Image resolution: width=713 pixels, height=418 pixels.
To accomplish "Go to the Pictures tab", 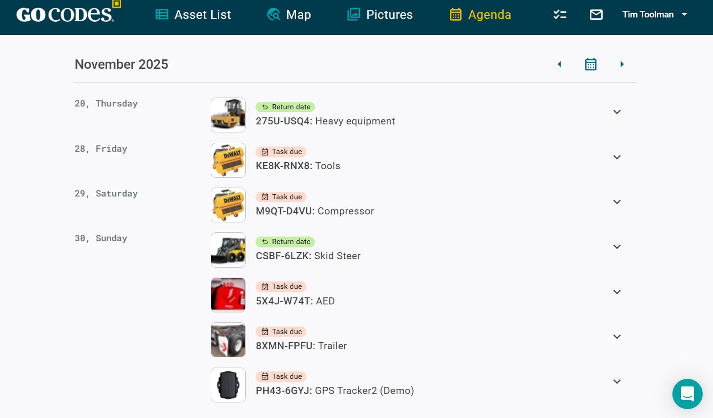I will pyautogui.click(x=380, y=15).
